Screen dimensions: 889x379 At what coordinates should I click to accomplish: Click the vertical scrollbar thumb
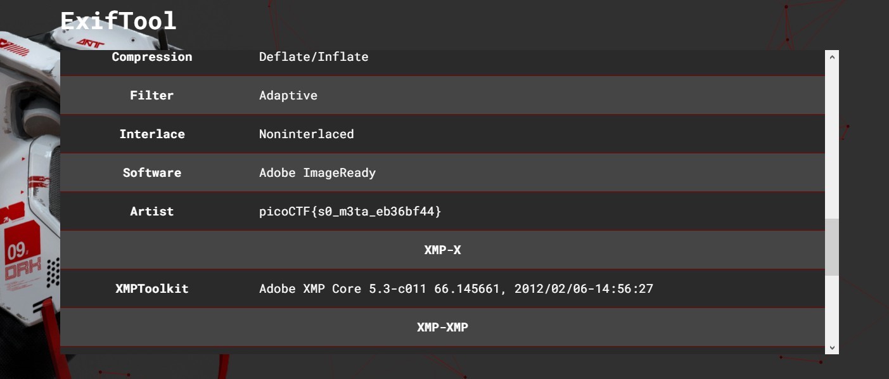832,247
